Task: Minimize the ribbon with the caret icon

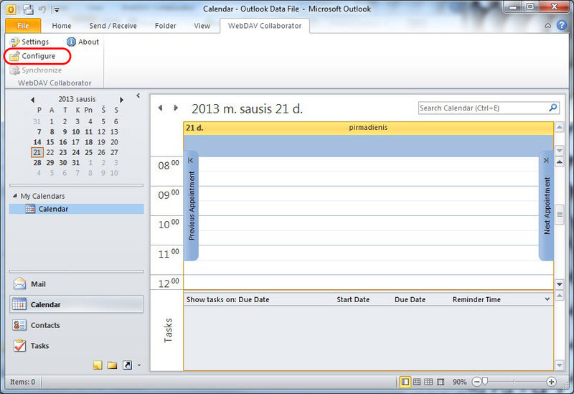Action: 548,26
